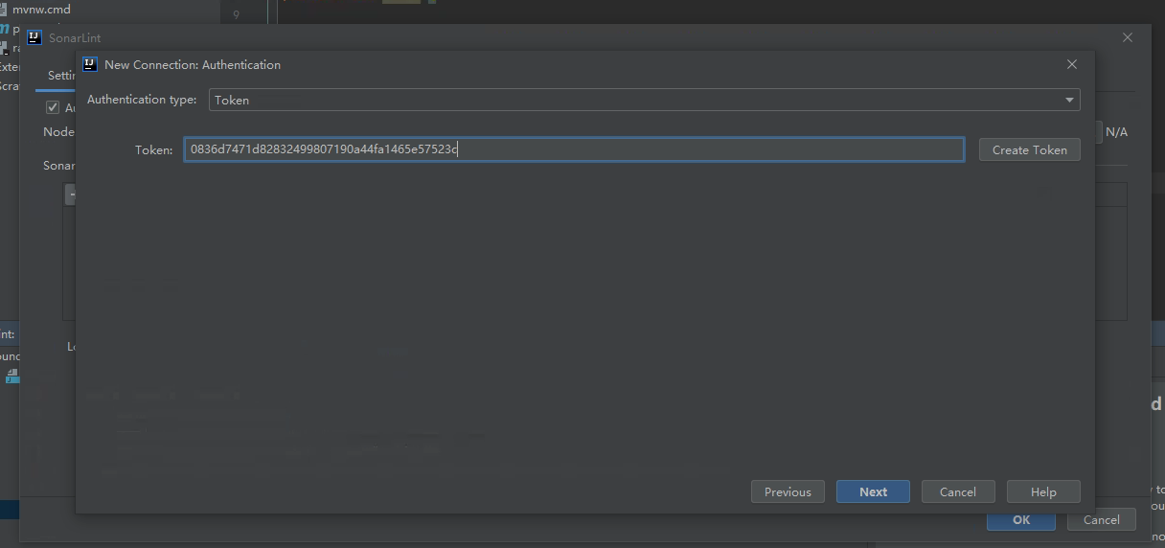Click the 'Token:' field label
The image size is (1165, 548).
point(153,149)
